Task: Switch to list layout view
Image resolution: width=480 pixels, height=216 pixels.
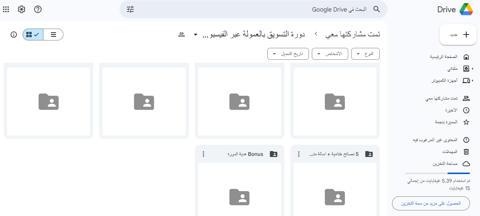Action: 53,35
